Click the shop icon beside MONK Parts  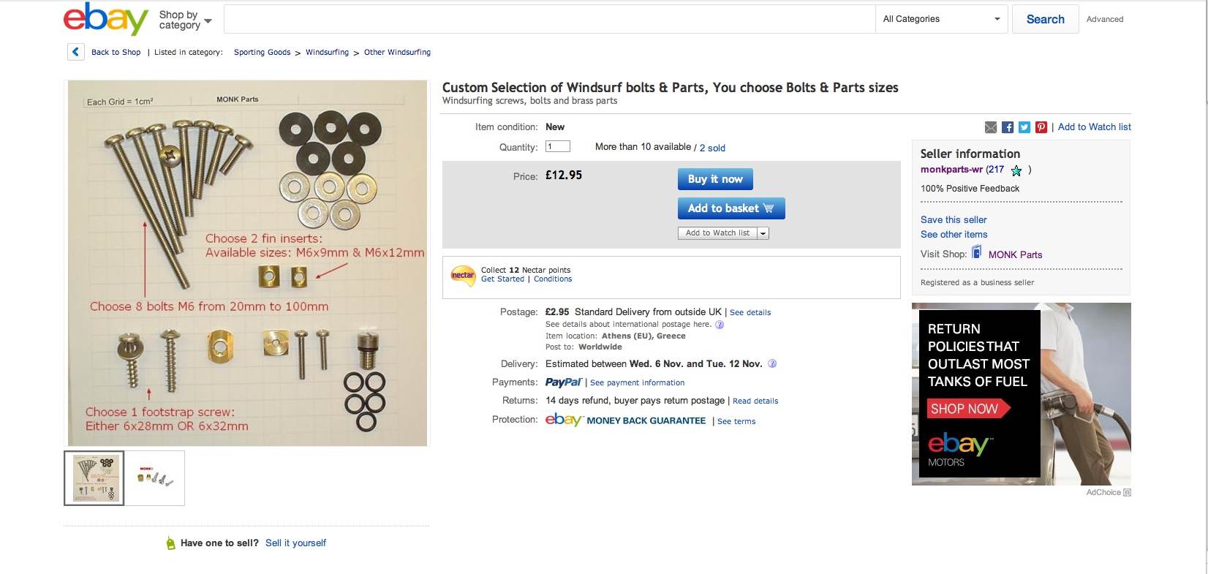976,252
